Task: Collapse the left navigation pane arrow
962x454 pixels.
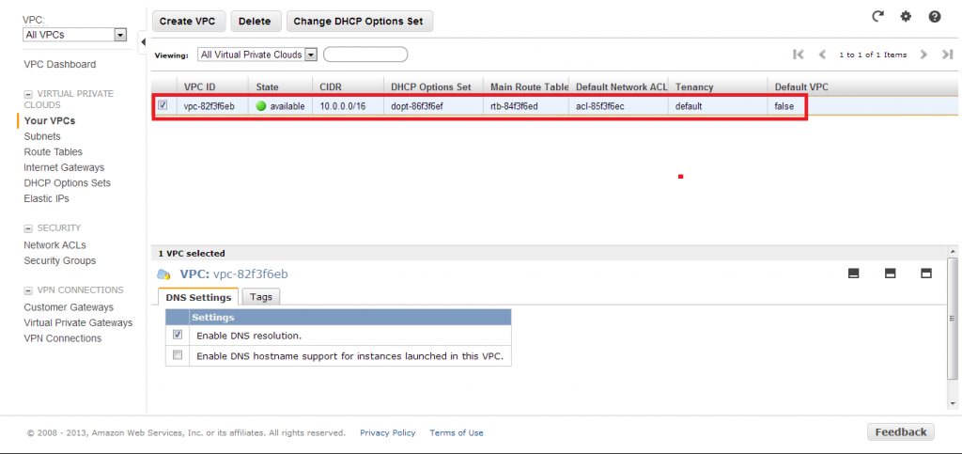Action: pos(143,41)
